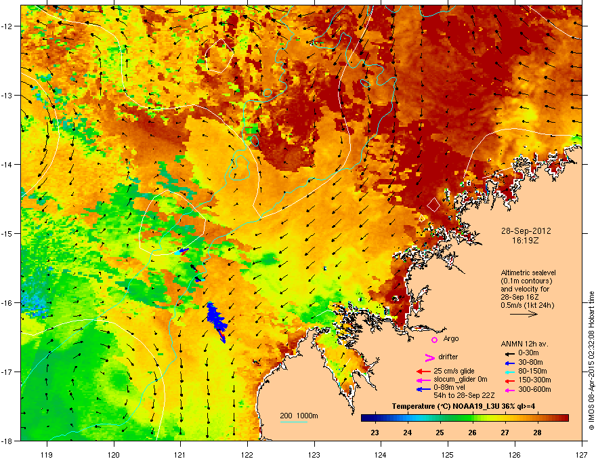596x461 pixels.
Task: Click the cyan 200 1000m bathymetry line sample
Action: (x=293, y=422)
